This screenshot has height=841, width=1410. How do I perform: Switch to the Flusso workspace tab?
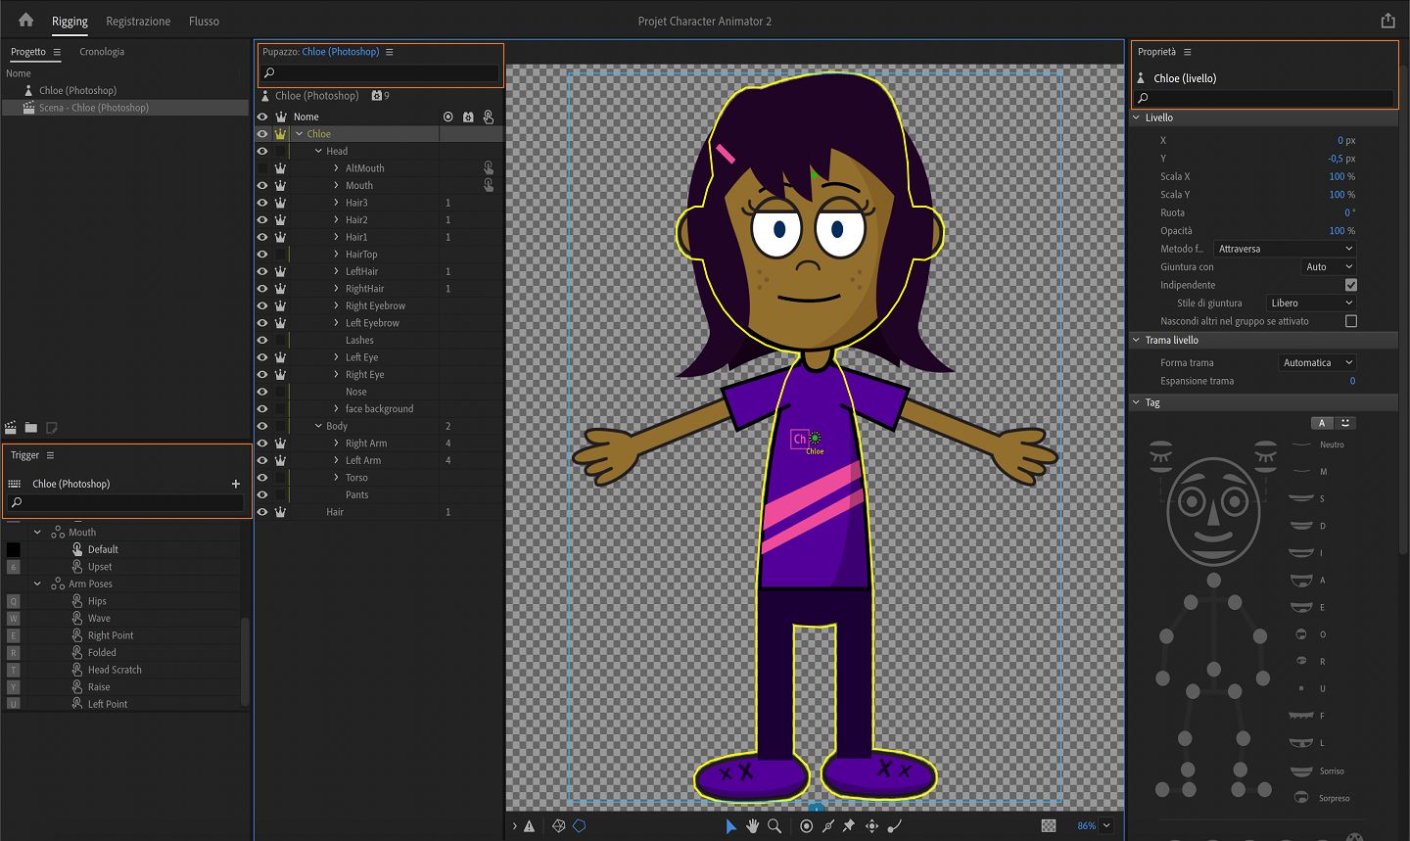coord(204,21)
